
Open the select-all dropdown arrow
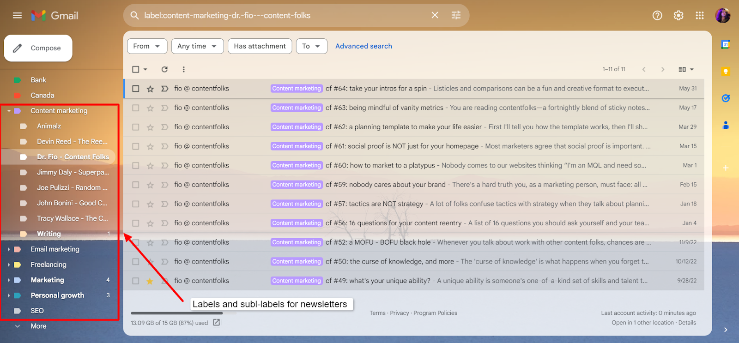(145, 69)
